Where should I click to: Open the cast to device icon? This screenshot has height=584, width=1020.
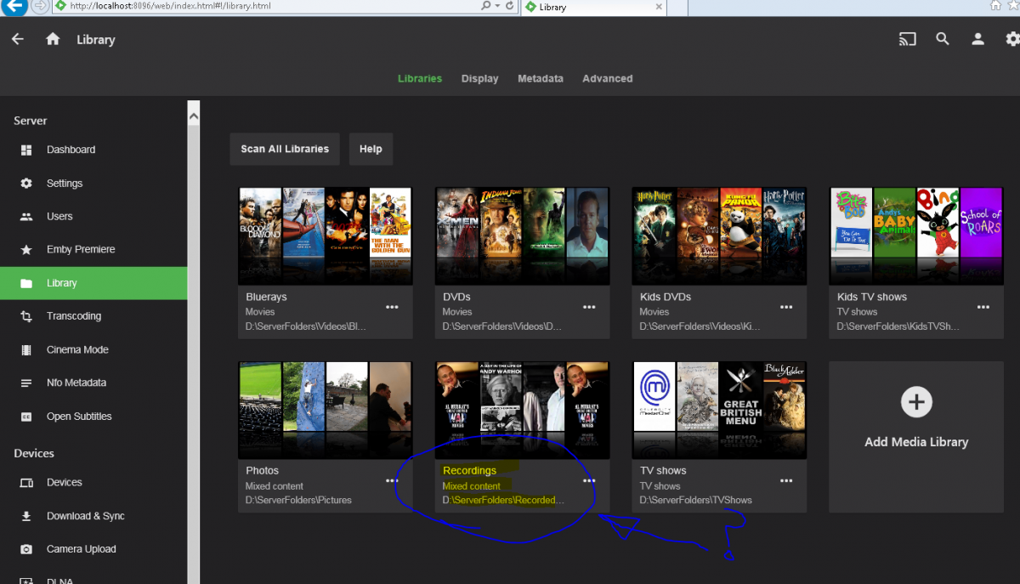click(x=908, y=39)
